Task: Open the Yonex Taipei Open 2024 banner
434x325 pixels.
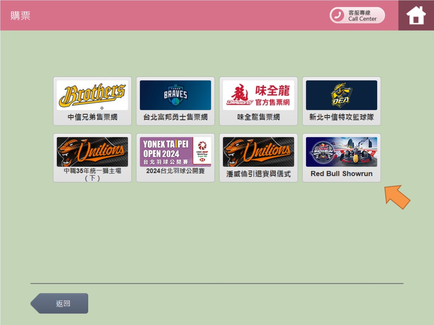Action: 175,152
